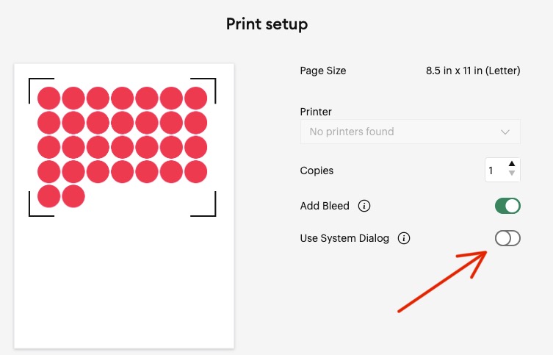This screenshot has height=355, width=553.
Task: Increase Copies with the up arrow
Action: pos(512,164)
